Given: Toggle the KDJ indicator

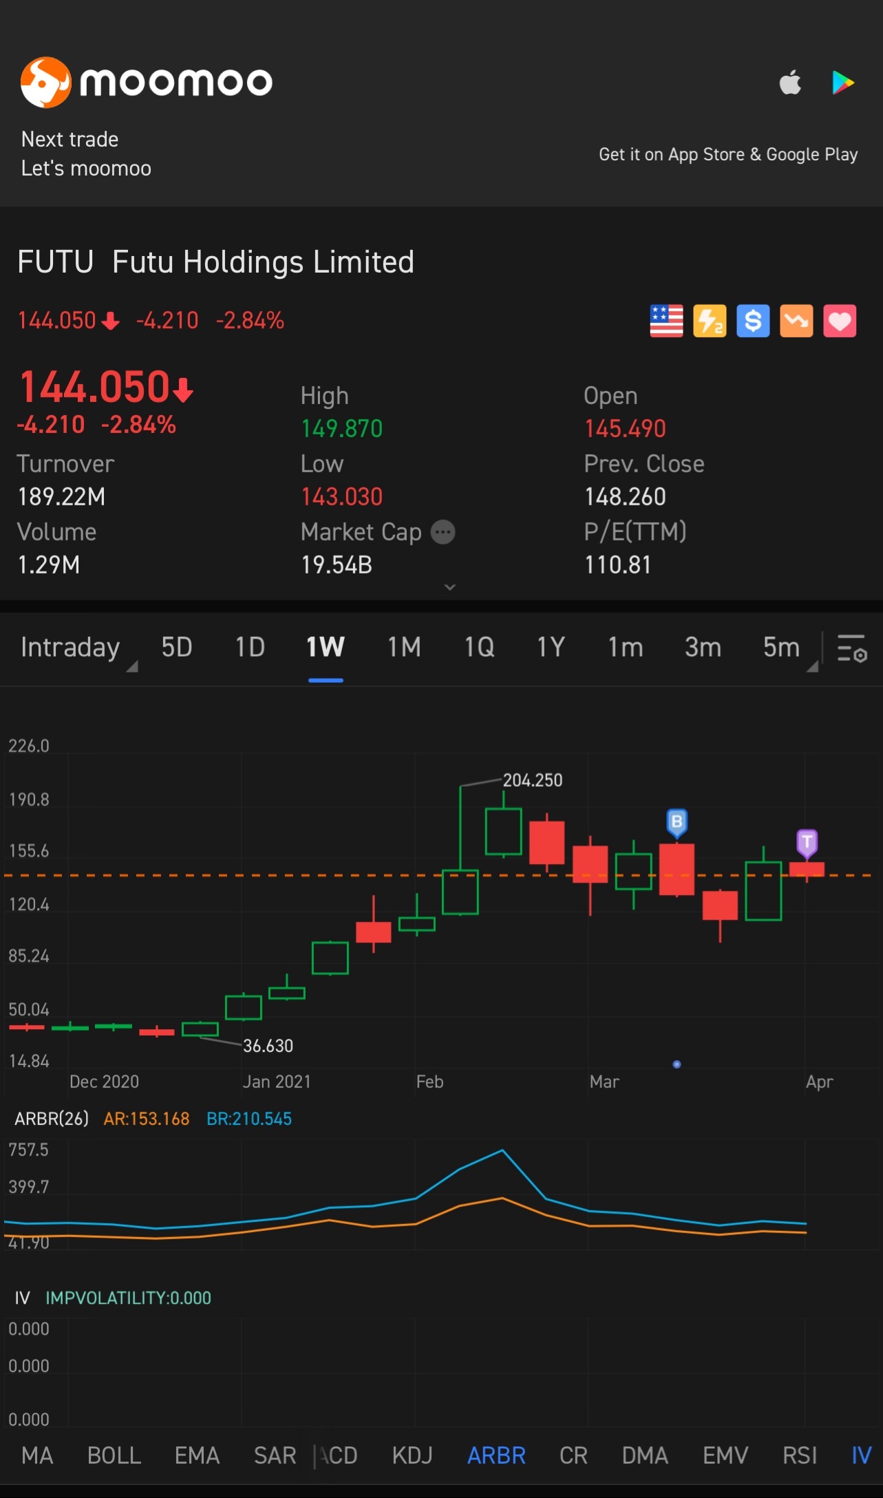Looking at the screenshot, I should (x=412, y=1456).
